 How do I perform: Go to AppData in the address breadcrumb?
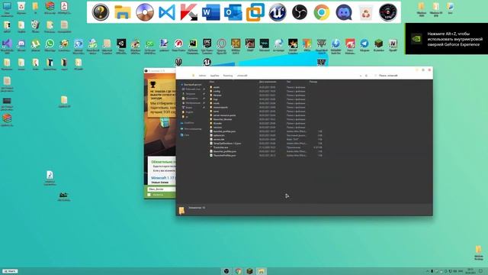[x=214, y=76]
